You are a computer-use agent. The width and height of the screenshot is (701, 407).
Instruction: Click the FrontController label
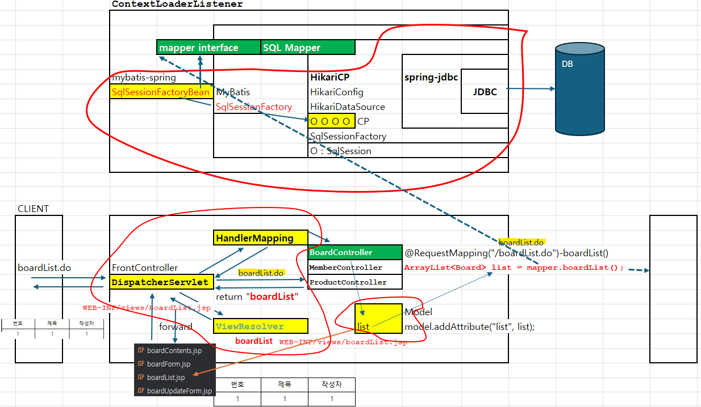click(145, 268)
